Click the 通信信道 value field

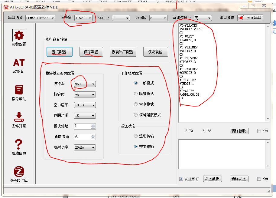point(83,137)
